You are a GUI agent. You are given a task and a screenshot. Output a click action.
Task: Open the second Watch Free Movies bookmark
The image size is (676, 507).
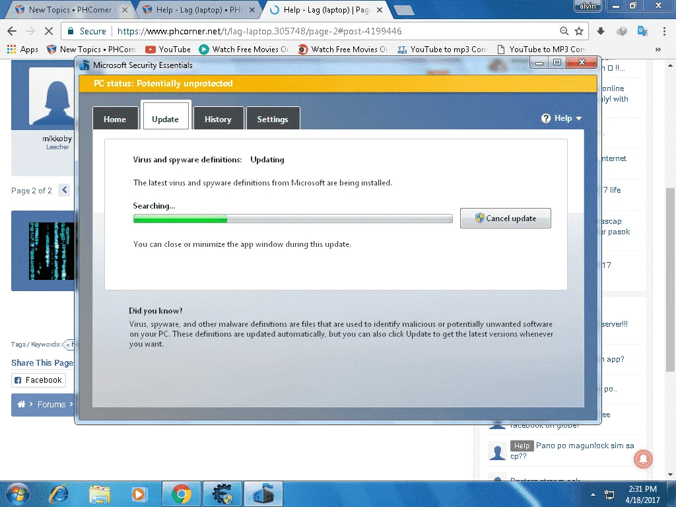pyautogui.click(x=343, y=49)
